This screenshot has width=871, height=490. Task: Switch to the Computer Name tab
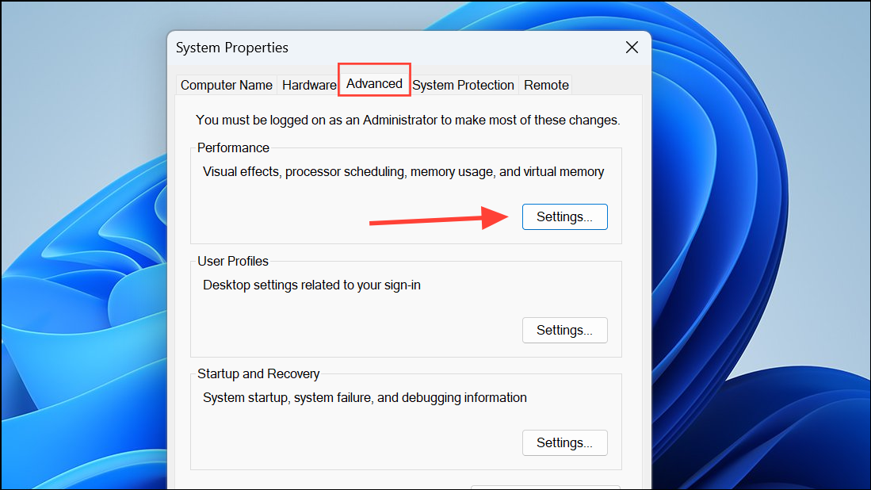(x=226, y=85)
